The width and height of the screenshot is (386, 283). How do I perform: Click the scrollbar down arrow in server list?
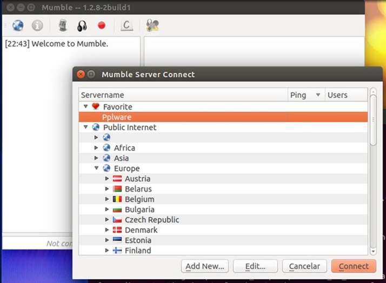(373, 251)
